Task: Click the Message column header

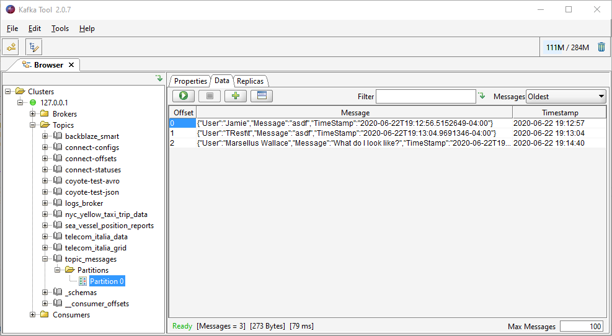Action: click(x=355, y=112)
